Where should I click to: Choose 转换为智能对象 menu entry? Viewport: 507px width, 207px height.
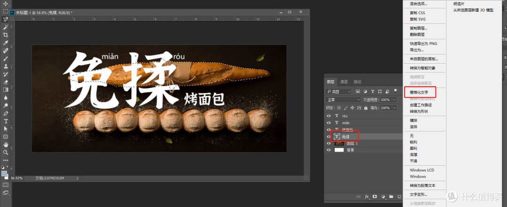[422, 68]
